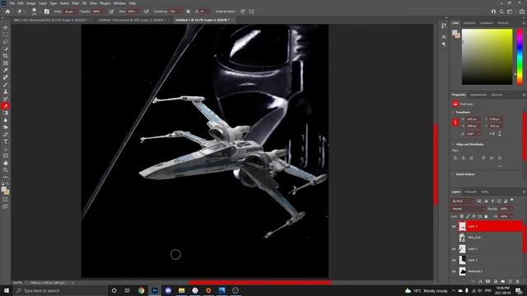
Task: Click the foreground color swatch in toolbar
Action: tap(4, 190)
